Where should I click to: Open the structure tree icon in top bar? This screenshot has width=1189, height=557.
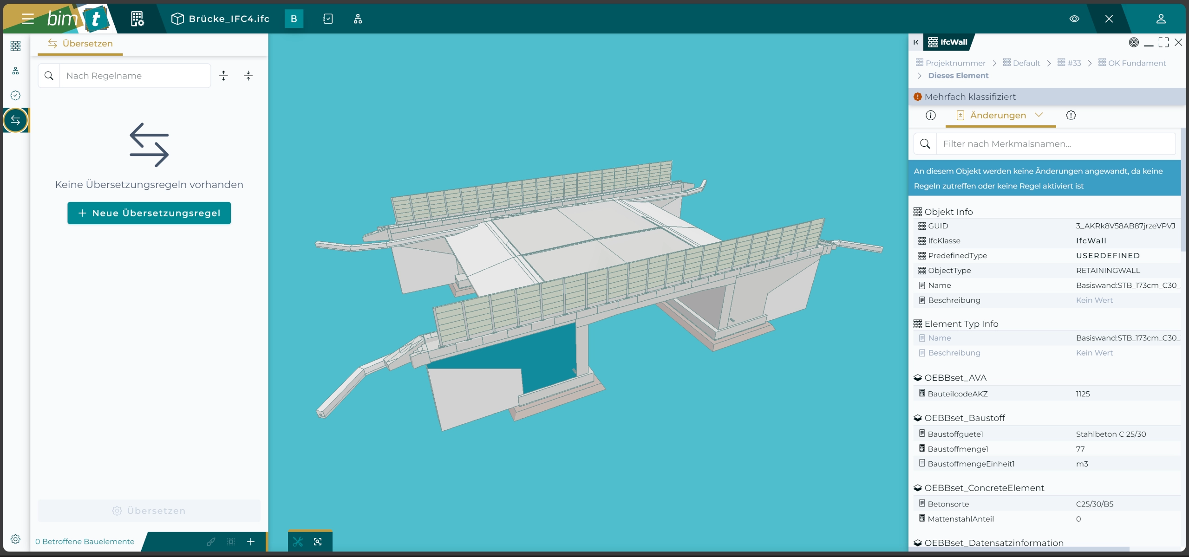(358, 19)
